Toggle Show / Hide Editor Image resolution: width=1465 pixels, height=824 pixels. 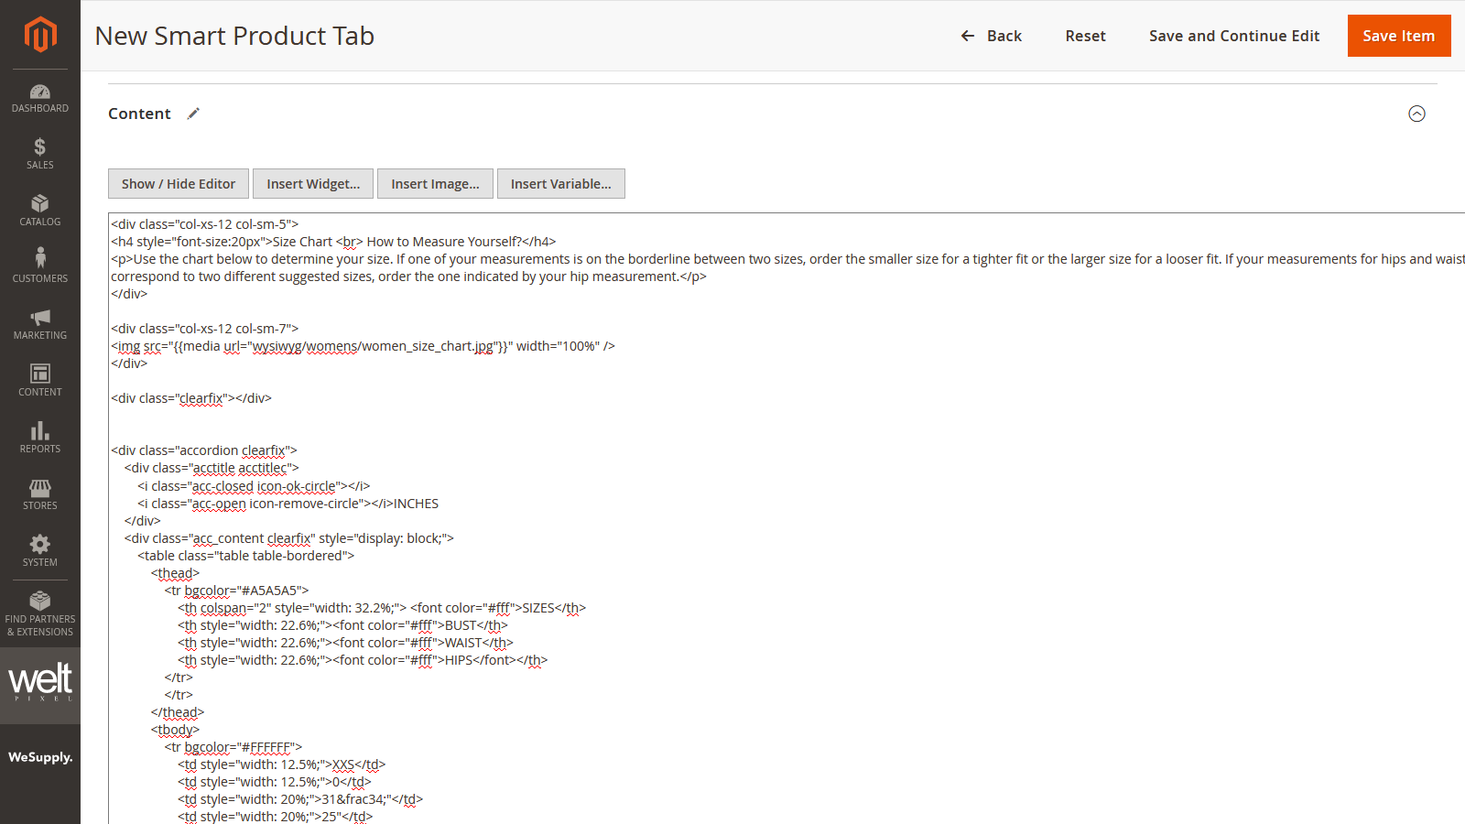179,184
